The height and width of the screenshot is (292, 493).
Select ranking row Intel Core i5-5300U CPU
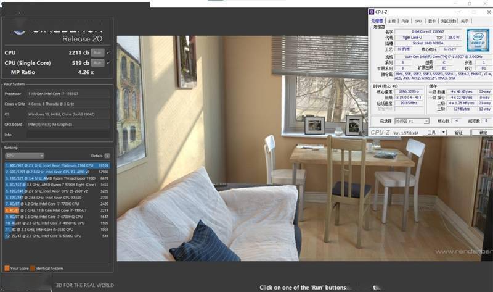(57, 236)
